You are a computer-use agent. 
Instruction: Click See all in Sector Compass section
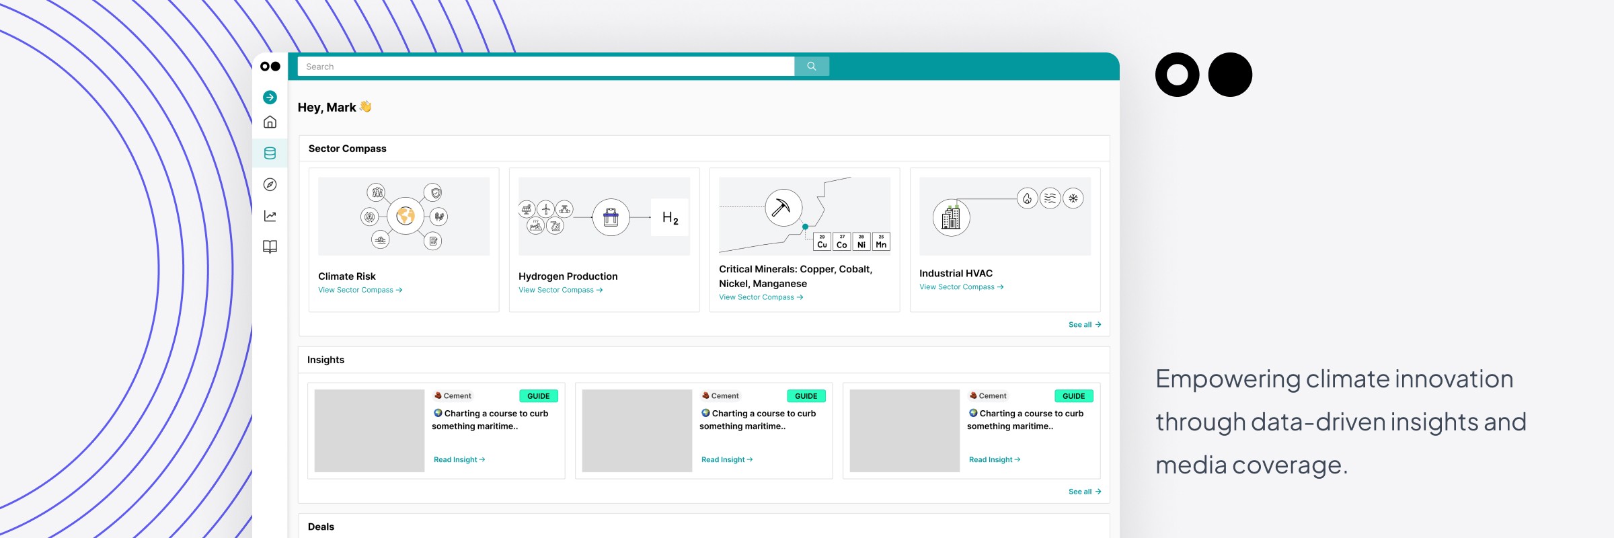1085,325
